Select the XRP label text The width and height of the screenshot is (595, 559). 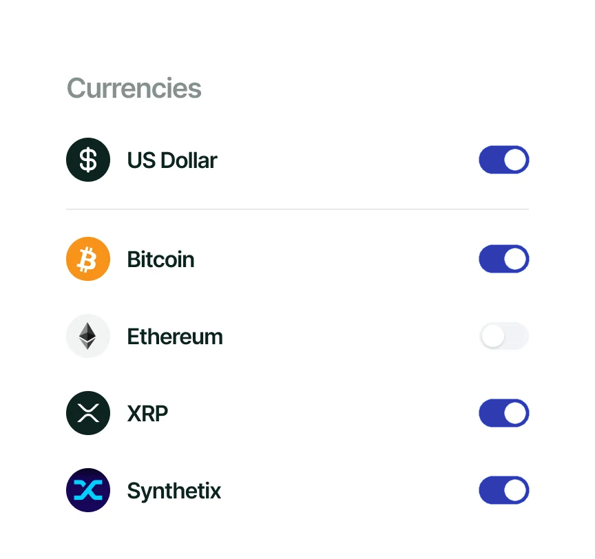tap(147, 414)
